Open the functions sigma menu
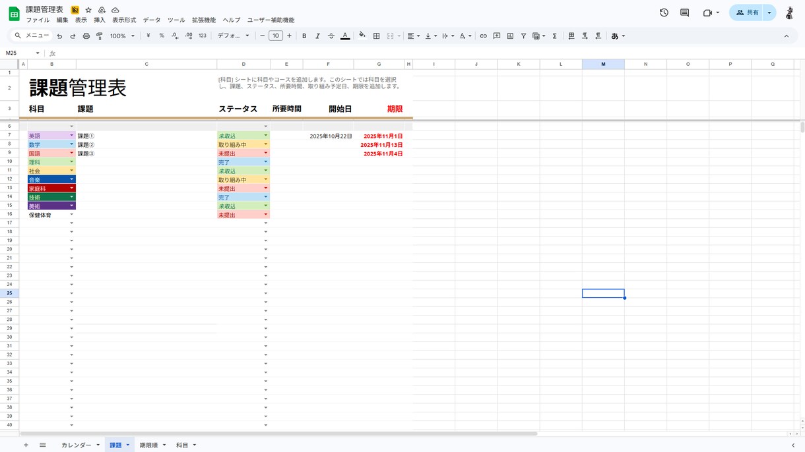The height and width of the screenshot is (452, 805). coord(555,36)
